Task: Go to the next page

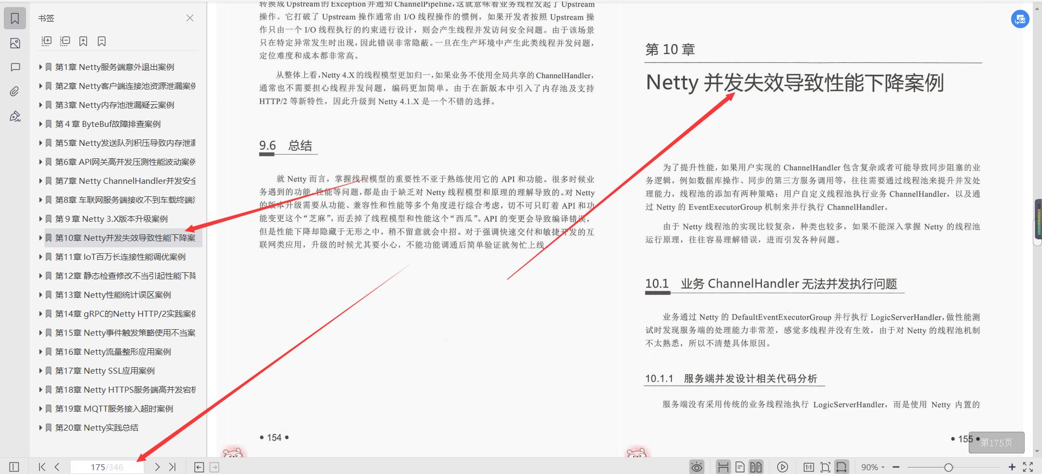Action: [x=157, y=467]
